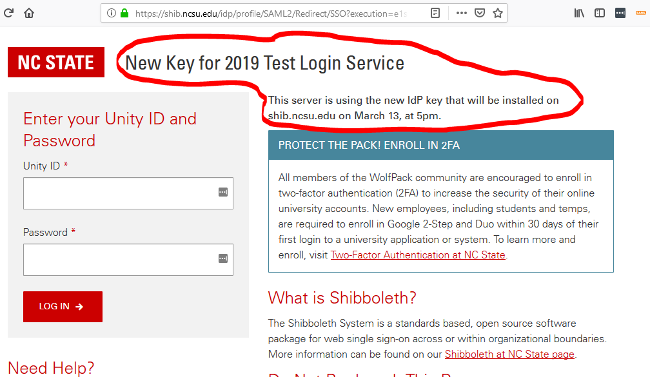View connection security via the green padlock
Image resolution: width=650 pixels, height=377 pixels.
[124, 14]
